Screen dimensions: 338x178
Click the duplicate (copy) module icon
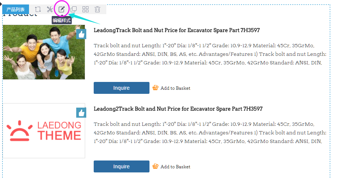[74, 9]
